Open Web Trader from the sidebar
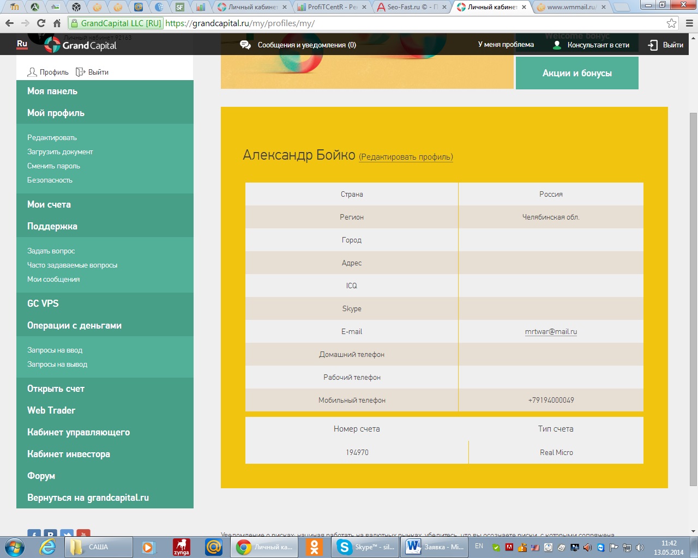Viewport: 698px width, 558px height. tap(51, 410)
